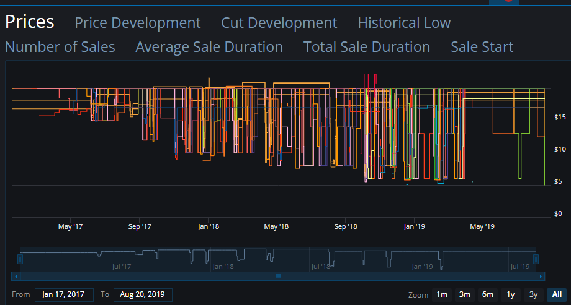Screen dimensions: 571x305
Task: Show the Number of Sales chart
Action: tap(60, 47)
